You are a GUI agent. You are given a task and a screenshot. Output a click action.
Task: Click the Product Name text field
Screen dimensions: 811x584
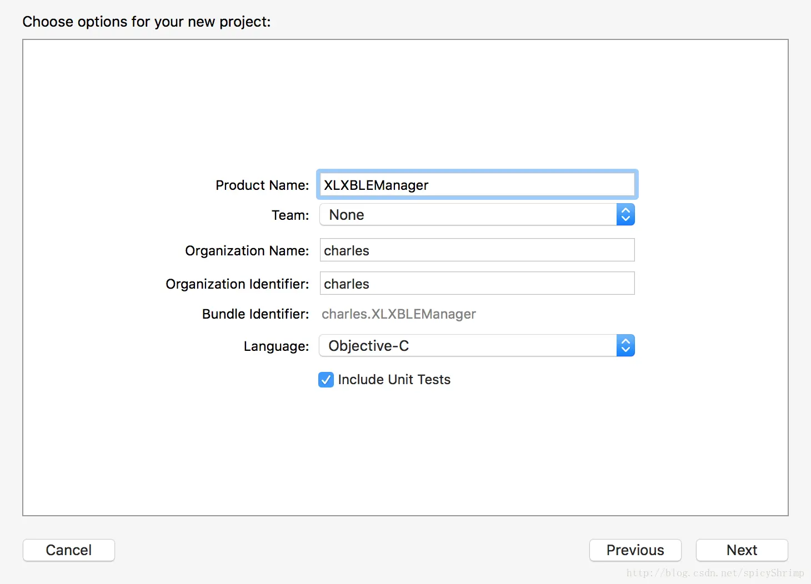coord(477,185)
